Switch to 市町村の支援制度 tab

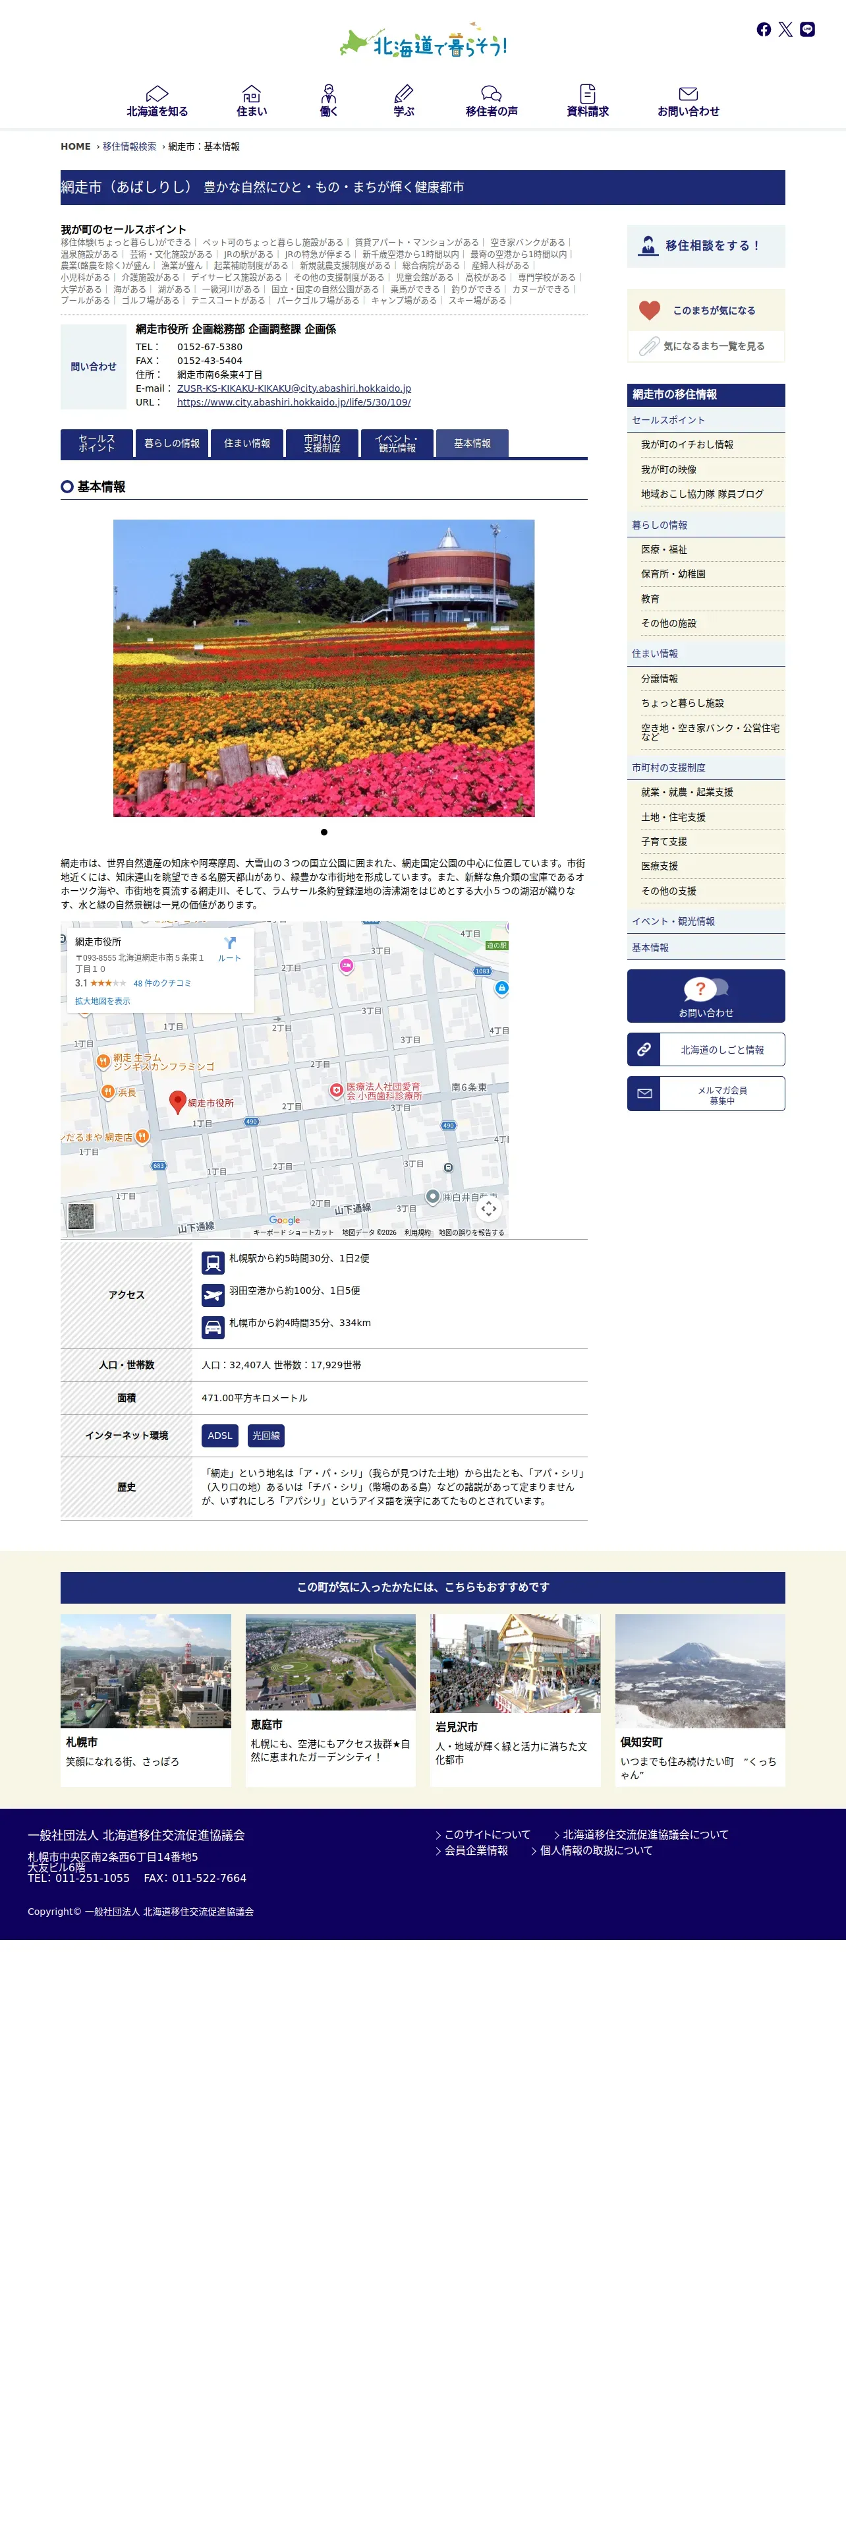[x=322, y=444]
